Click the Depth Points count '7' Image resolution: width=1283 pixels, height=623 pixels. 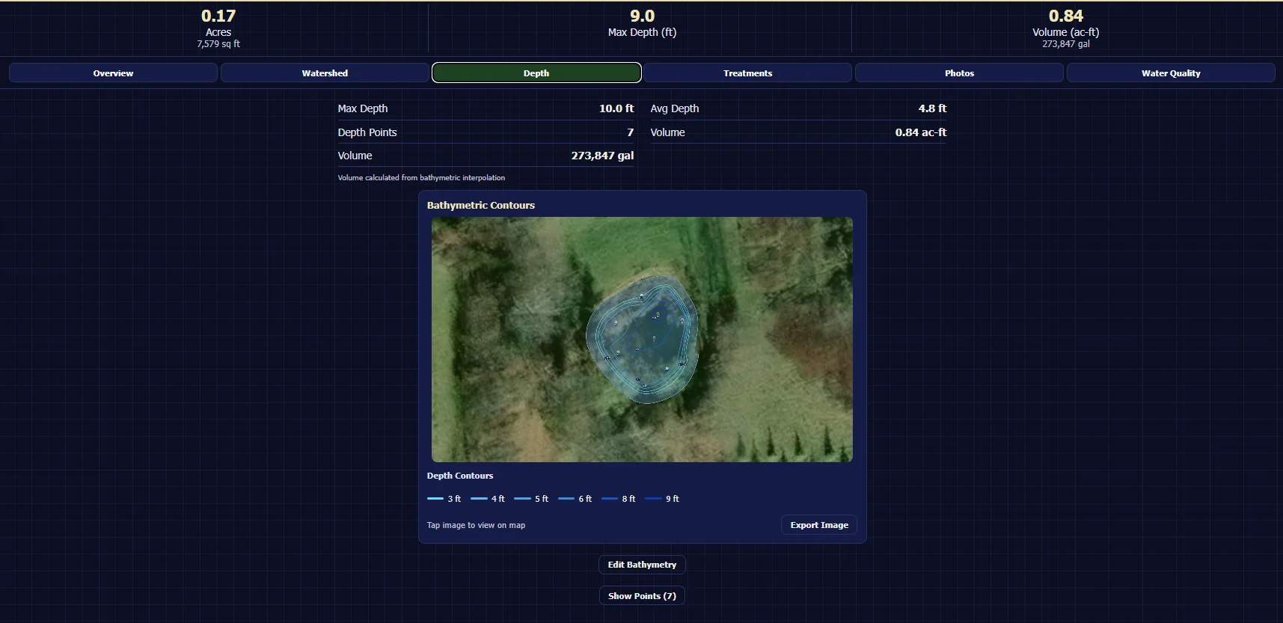[630, 132]
